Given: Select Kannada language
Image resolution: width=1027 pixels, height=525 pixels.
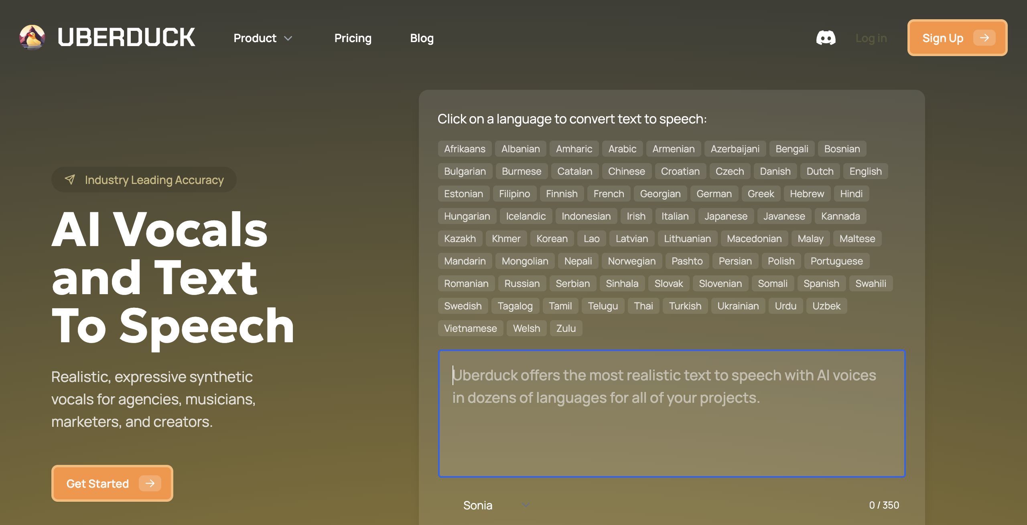Looking at the screenshot, I should click(840, 216).
